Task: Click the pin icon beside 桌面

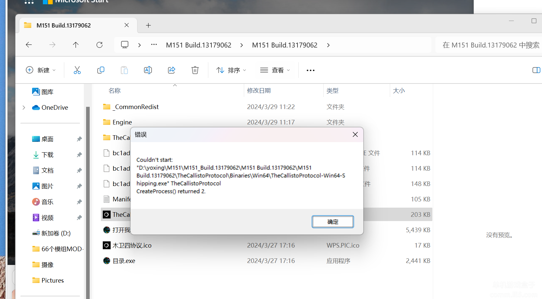Action: (79, 139)
